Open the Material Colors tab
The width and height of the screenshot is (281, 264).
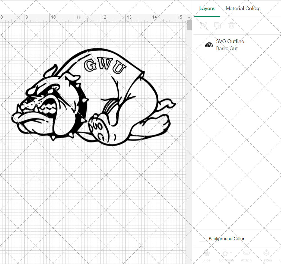[x=243, y=8]
